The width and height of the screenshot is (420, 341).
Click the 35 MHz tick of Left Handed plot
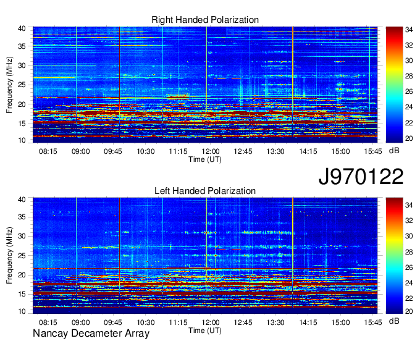pyautogui.click(x=22, y=217)
